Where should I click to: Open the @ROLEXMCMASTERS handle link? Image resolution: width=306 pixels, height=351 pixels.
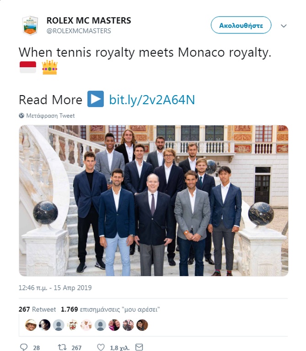tap(79, 31)
